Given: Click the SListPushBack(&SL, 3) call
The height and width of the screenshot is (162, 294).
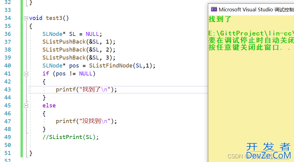Looking at the screenshot, I should 79,57.
